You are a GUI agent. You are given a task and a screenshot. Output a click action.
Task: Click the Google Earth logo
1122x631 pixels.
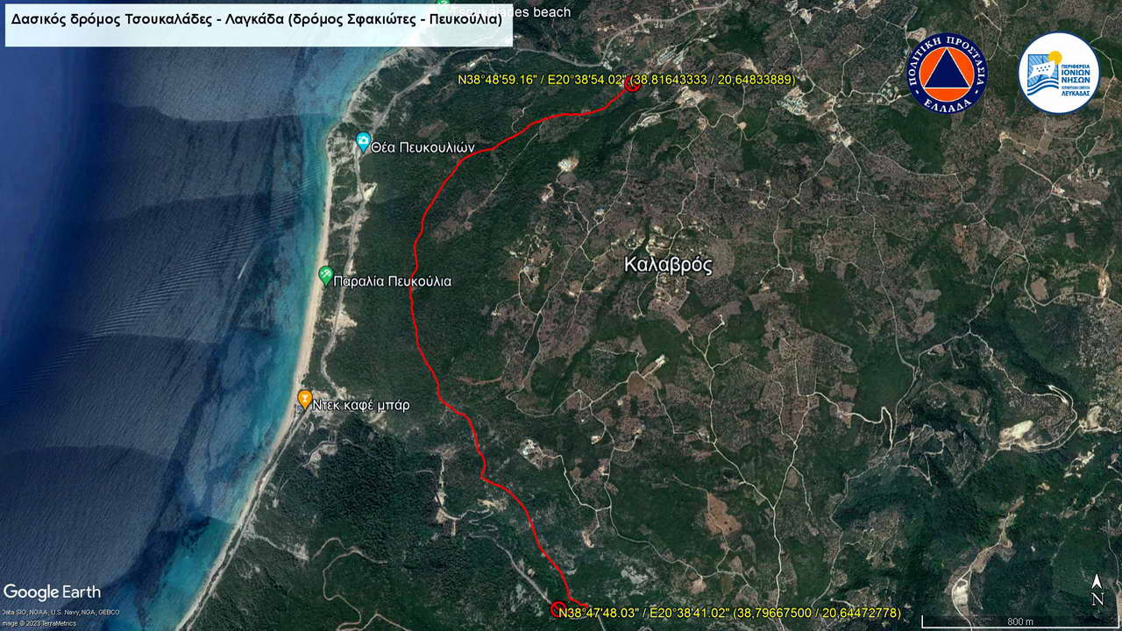pyautogui.click(x=53, y=592)
